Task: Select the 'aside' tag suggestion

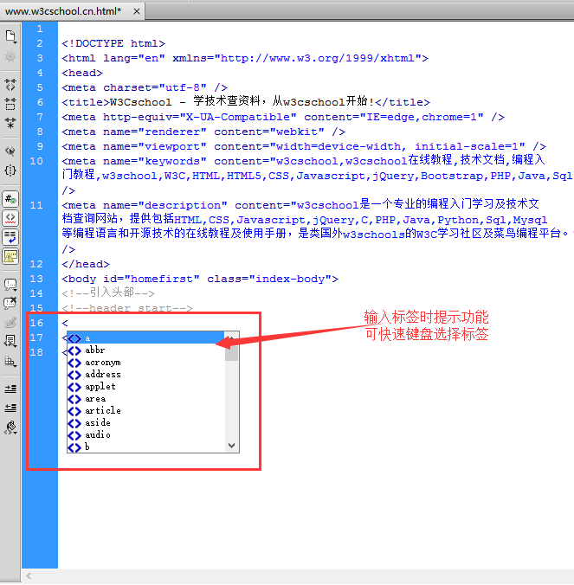Action: click(145, 422)
